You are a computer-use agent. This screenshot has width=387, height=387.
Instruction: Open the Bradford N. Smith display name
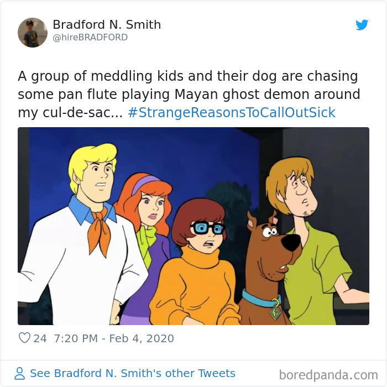tap(107, 24)
